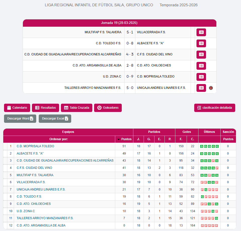The image size is (241, 231).
Task: Open match report for Argamasilla de Alba vs Chiloeches
Action: click(201, 66)
